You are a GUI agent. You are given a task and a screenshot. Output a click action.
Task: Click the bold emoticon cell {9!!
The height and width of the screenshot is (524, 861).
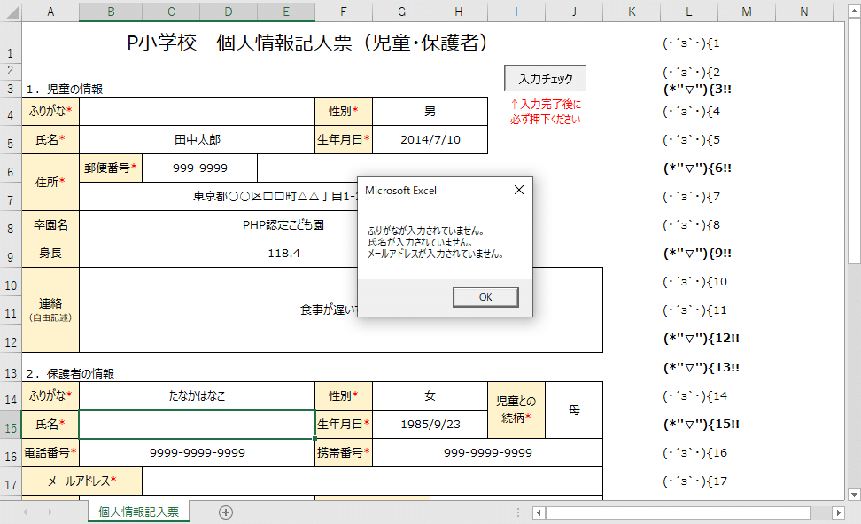click(697, 254)
